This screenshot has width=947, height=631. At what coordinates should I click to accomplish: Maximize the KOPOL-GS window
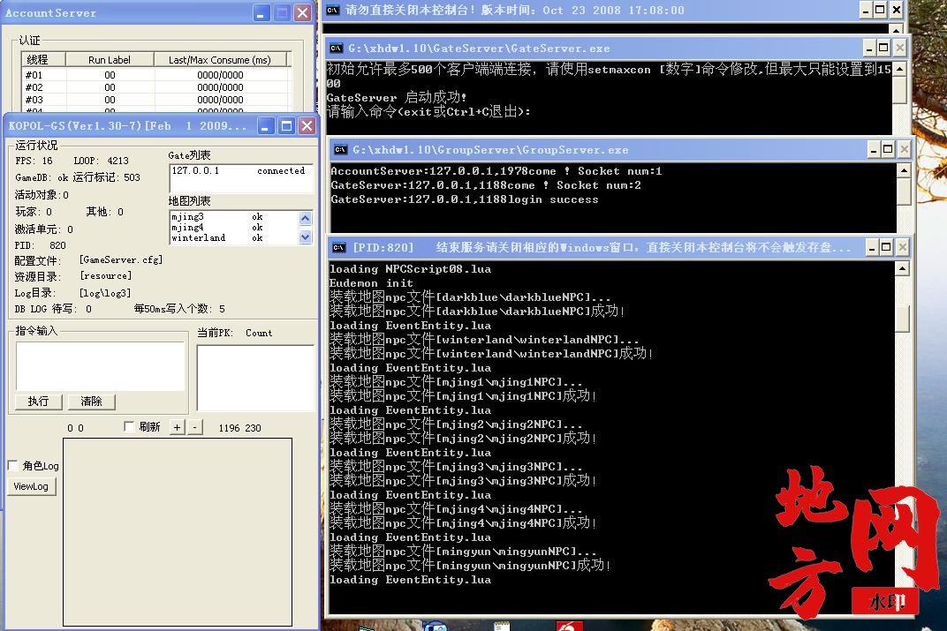[x=287, y=126]
